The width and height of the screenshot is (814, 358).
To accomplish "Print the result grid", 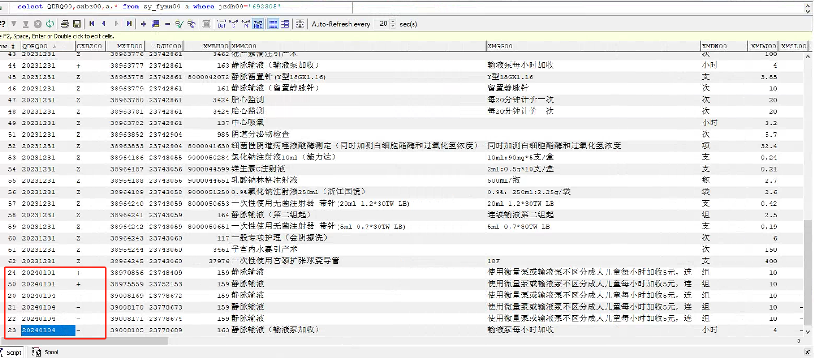I will pos(65,24).
